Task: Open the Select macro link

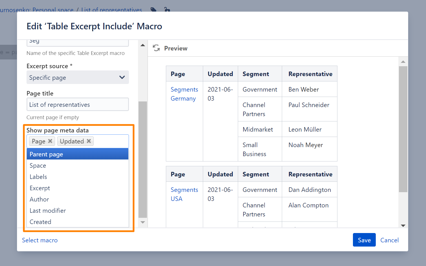Action: pos(40,240)
